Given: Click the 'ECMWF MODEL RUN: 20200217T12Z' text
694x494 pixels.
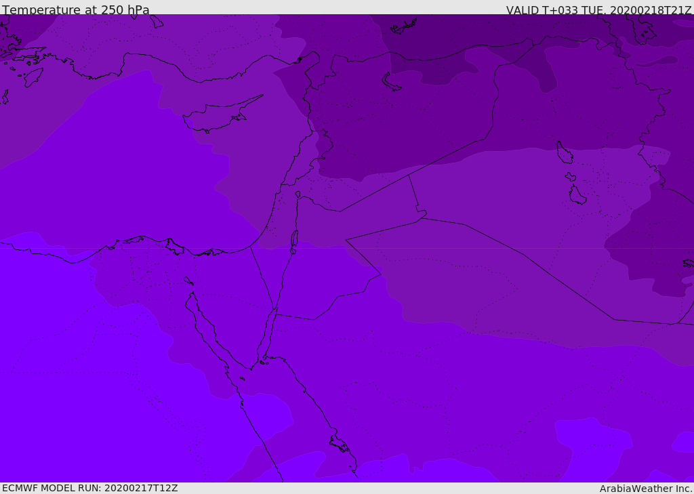Looking at the screenshot, I should pyautogui.click(x=90, y=488).
